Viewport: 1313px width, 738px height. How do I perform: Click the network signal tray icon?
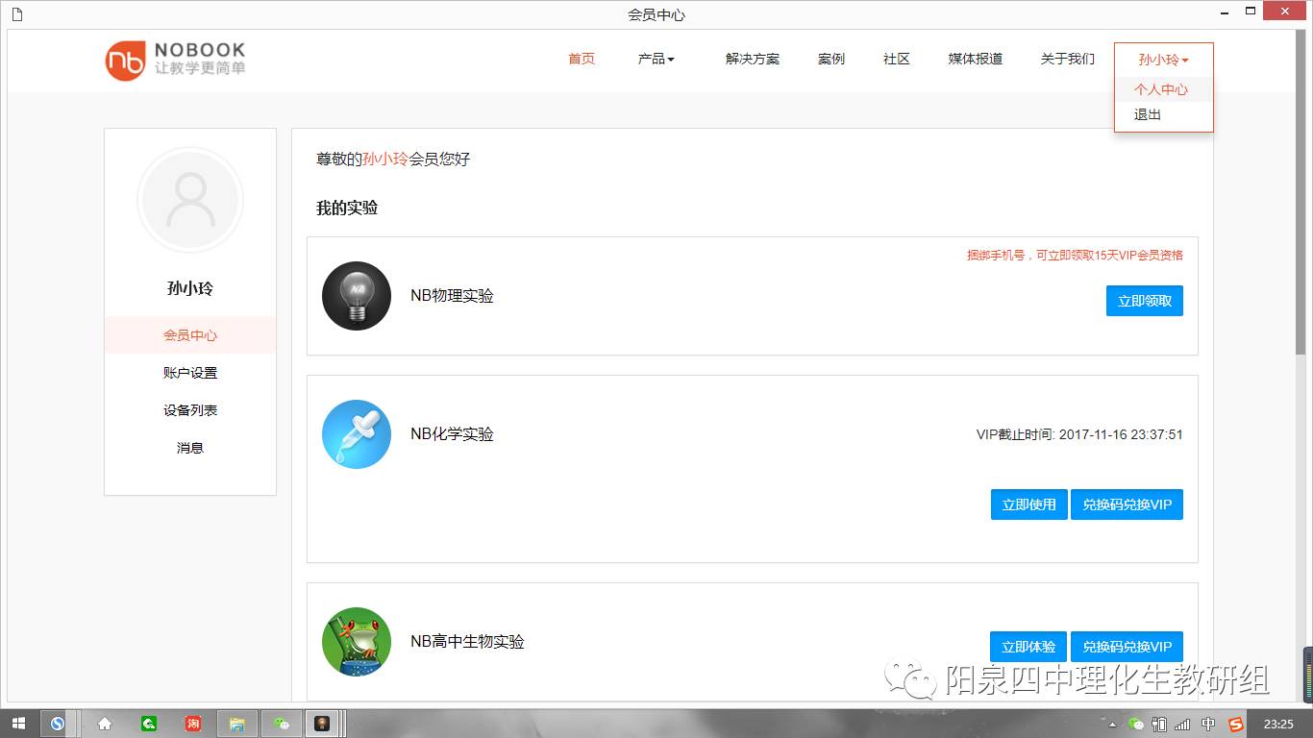point(1183,725)
